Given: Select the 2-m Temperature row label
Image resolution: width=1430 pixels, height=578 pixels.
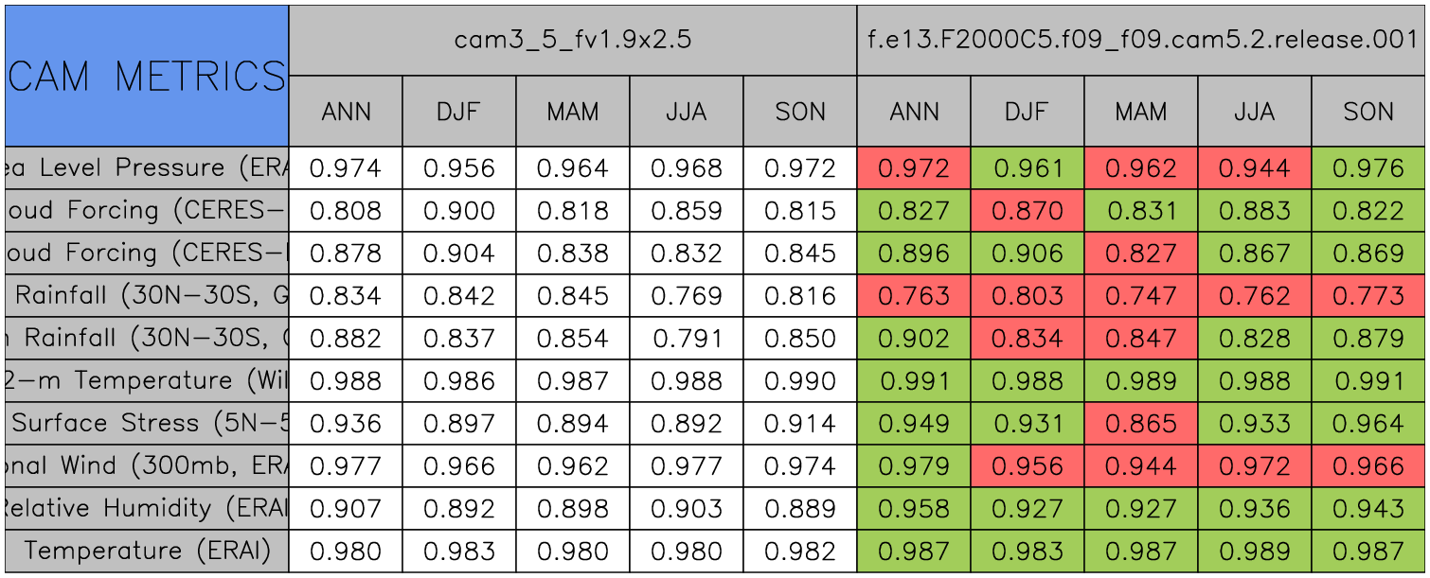Looking at the screenshot, I should click(x=147, y=381).
